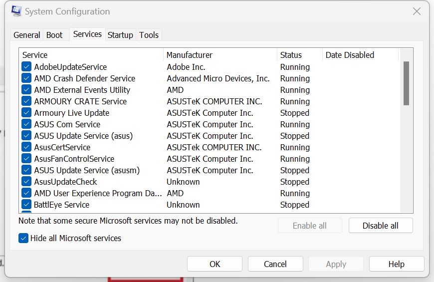Uncheck the AsusUpdateCheck checkbox
The image size is (434, 282).
[26, 182]
